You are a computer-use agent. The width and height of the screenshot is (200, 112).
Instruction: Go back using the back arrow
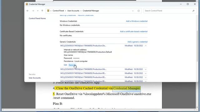pos(28,11)
